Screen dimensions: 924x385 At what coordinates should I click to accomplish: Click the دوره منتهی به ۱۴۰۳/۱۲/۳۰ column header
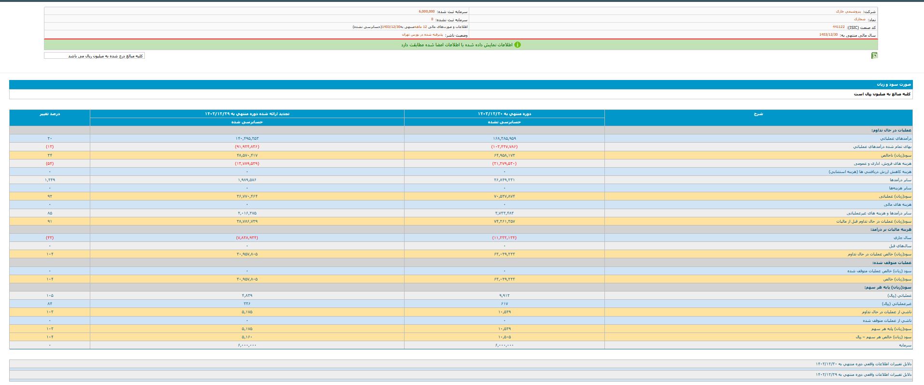pyautogui.click(x=504, y=114)
